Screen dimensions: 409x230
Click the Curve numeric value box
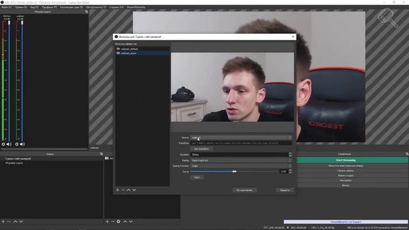point(284,171)
